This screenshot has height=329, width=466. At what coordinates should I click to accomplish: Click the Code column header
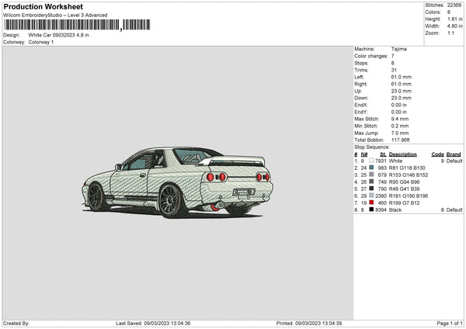(x=437, y=154)
